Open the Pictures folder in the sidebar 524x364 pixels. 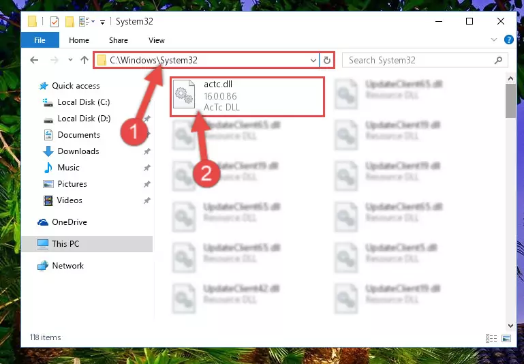(x=65, y=184)
